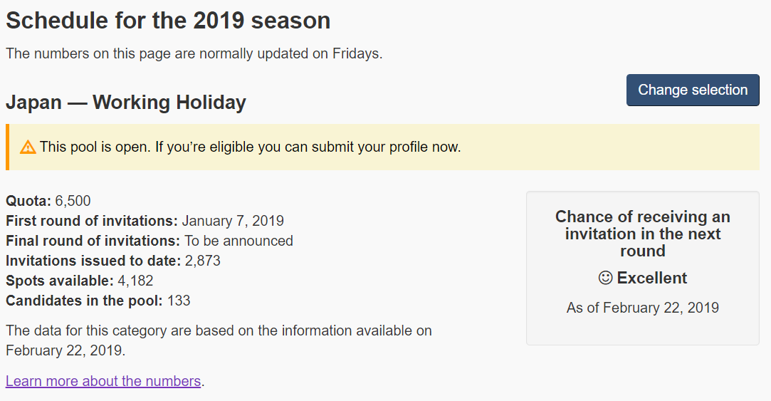Open the Learn more about the numbers link
Screen dimensions: 771x401
tap(103, 381)
